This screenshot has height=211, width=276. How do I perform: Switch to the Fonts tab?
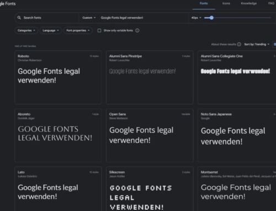[204, 3]
